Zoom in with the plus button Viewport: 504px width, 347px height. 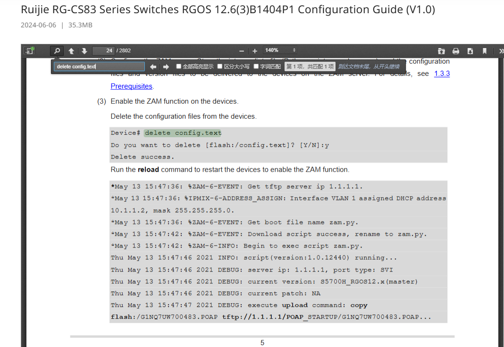coord(255,51)
